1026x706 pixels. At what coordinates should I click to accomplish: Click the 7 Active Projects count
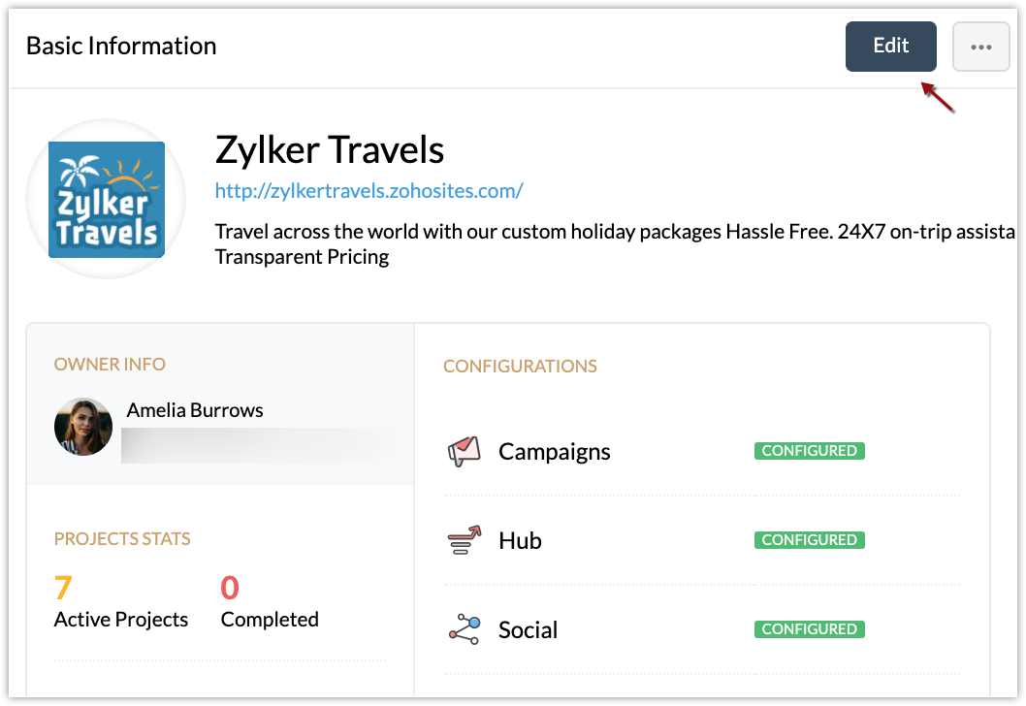click(63, 588)
